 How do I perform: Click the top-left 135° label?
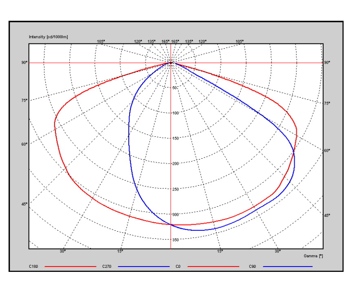pyautogui.click(x=152, y=42)
